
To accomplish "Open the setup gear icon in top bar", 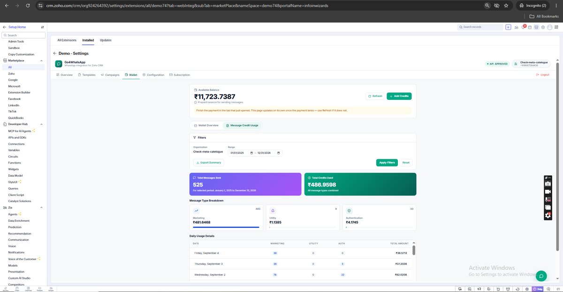I will 543,27.
